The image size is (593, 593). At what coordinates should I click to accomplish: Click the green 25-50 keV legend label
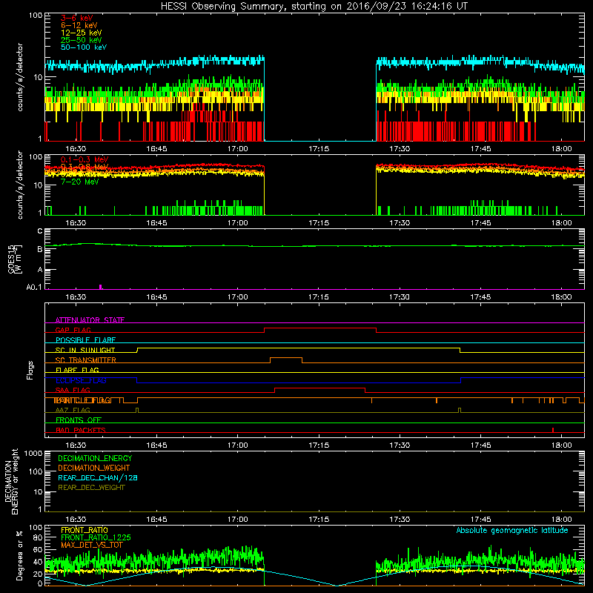82,40
